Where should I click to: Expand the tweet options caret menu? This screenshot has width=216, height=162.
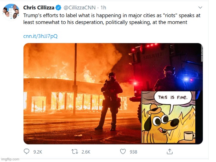coord(201,7)
